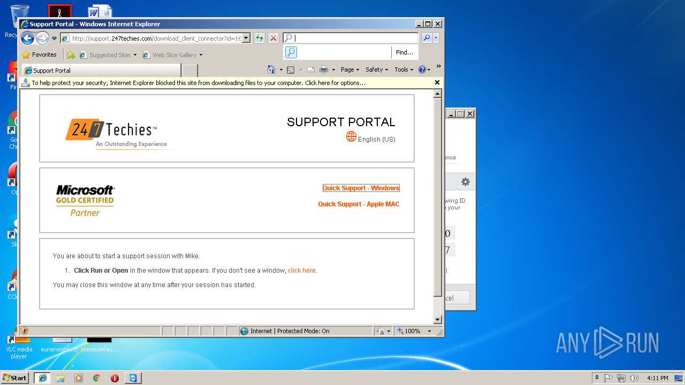Click the address bar URL field
The height and width of the screenshot is (385, 685).
(x=156, y=38)
